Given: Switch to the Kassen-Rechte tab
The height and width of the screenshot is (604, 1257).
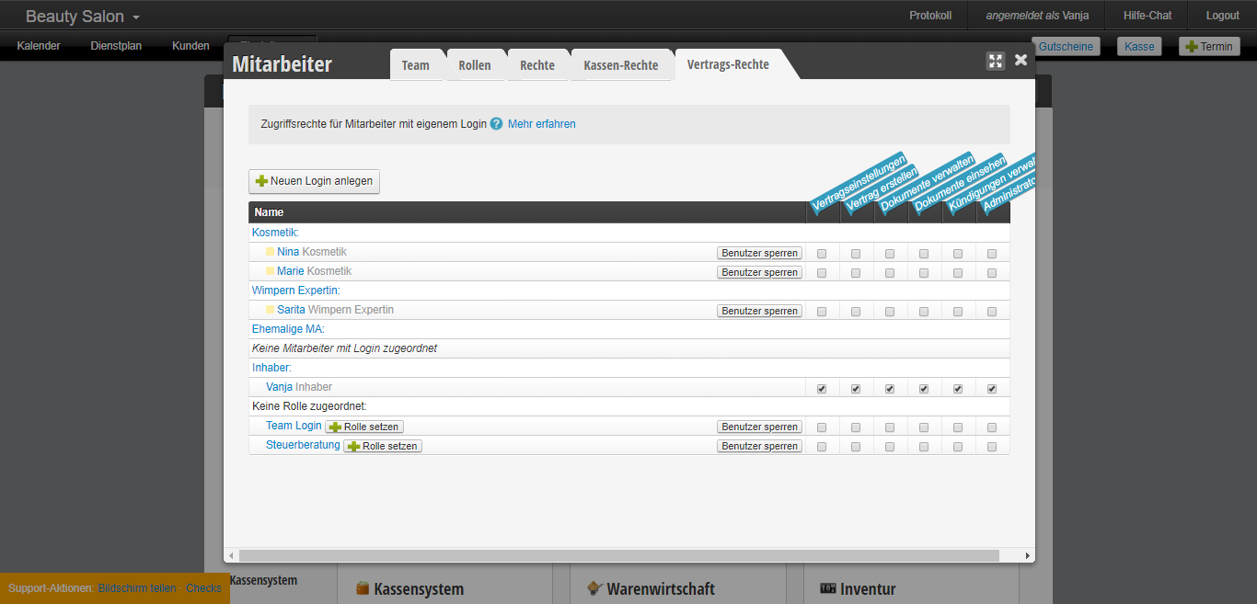Looking at the screenshot, I should click(620, 65).
